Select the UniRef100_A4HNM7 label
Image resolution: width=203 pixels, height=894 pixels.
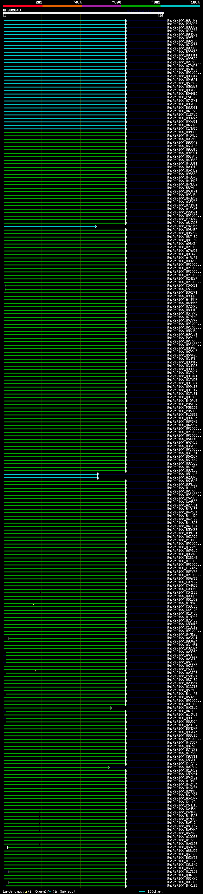pos(182,299)
